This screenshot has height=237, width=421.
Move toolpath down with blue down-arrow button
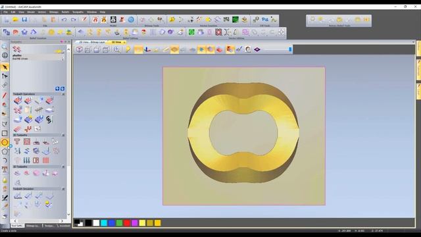click(62, 89)
